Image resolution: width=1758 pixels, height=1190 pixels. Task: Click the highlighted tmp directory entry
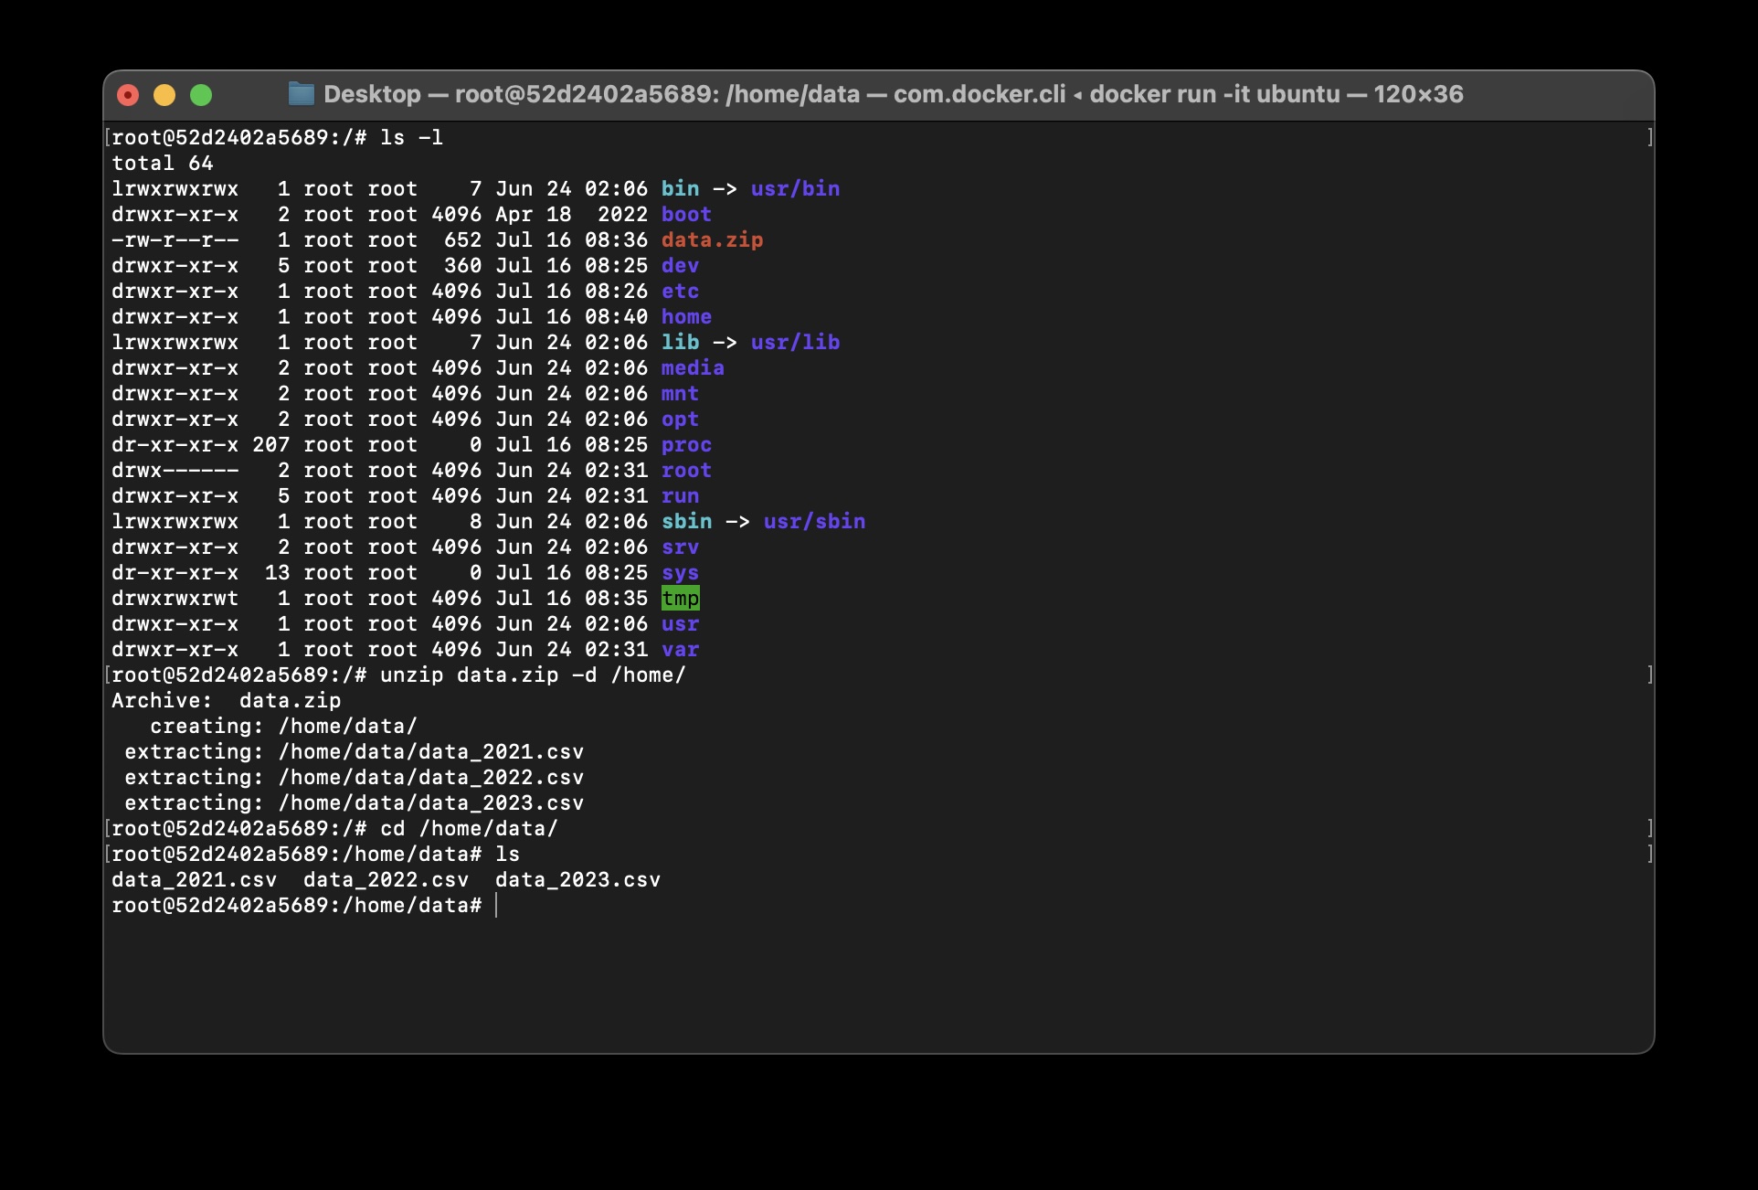coord(680,599)
